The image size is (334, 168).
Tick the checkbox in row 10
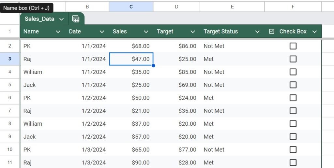pos(293,149)
